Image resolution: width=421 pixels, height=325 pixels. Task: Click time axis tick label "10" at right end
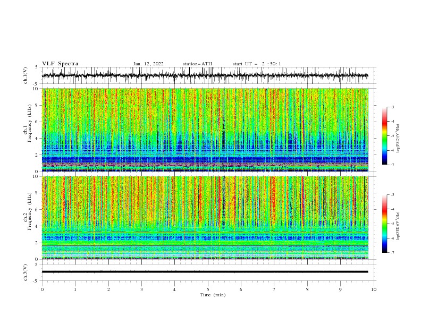(x=374, y=289)
